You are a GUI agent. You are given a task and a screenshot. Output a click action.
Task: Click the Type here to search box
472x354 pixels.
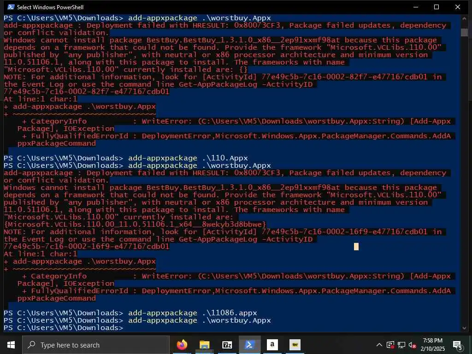(x=96, y=345)
